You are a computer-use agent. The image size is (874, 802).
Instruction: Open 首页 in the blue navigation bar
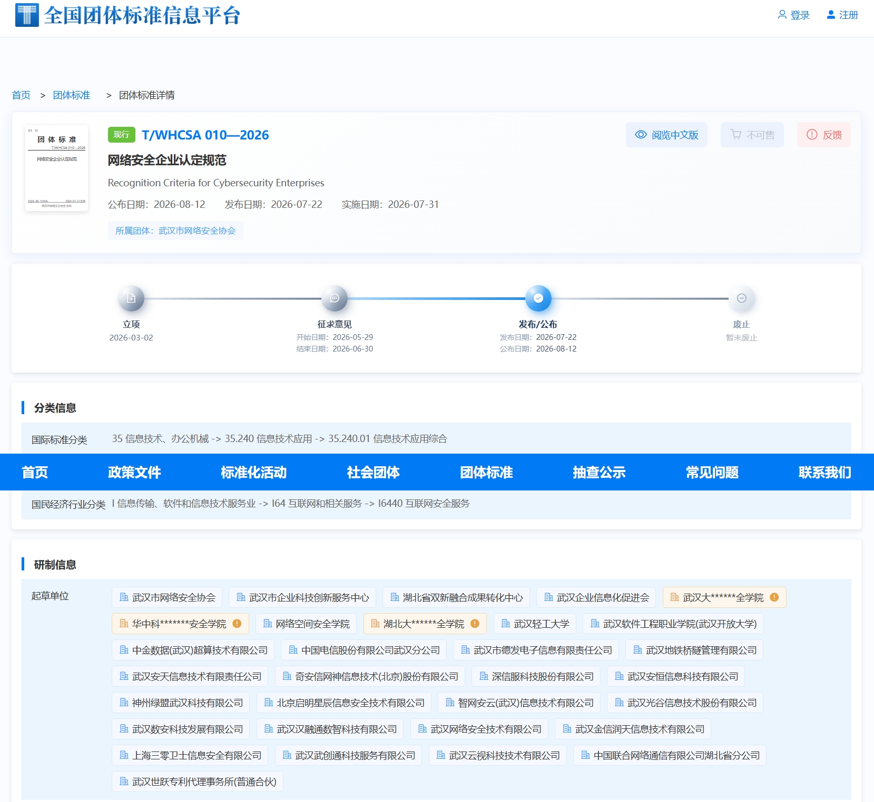click(x=35, y=473)
